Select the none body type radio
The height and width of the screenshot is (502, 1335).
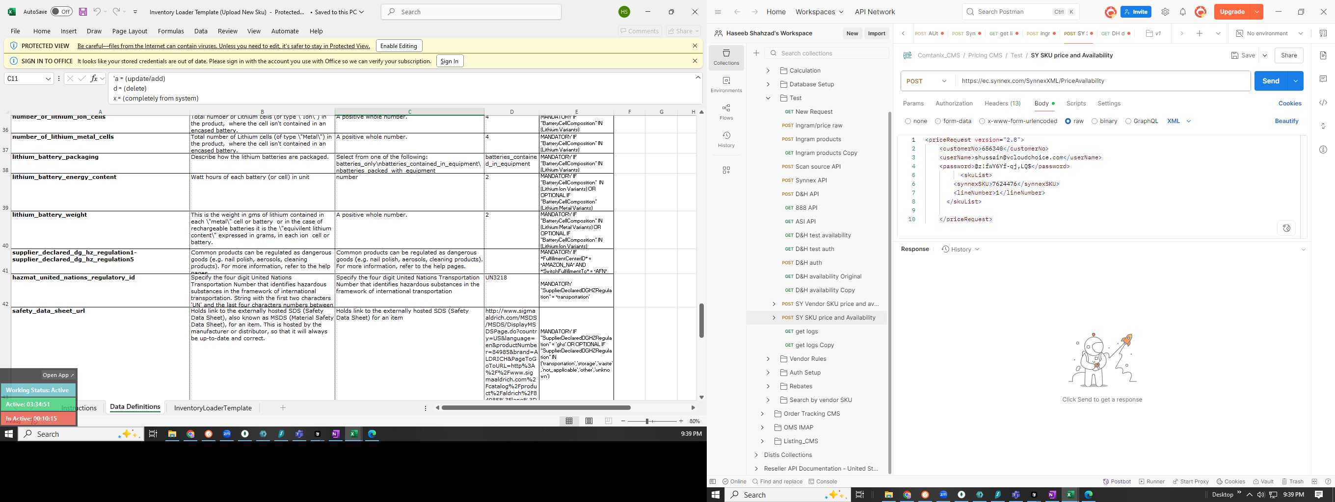coord(908,121)
